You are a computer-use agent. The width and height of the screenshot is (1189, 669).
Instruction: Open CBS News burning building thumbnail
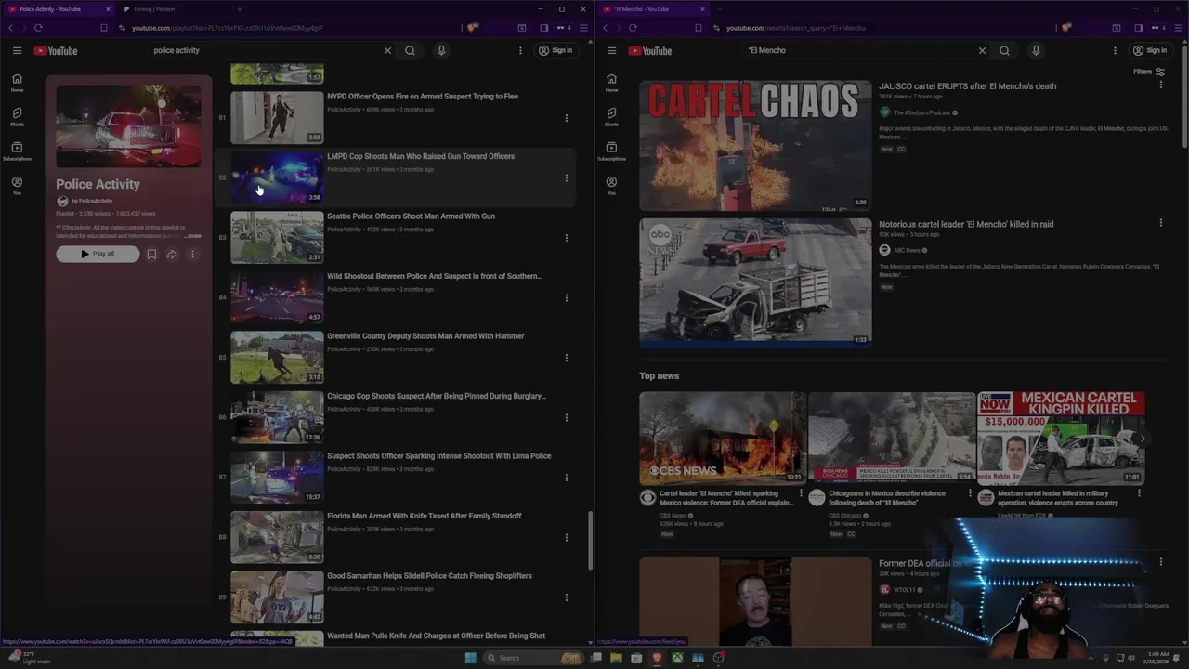(722, 438)
